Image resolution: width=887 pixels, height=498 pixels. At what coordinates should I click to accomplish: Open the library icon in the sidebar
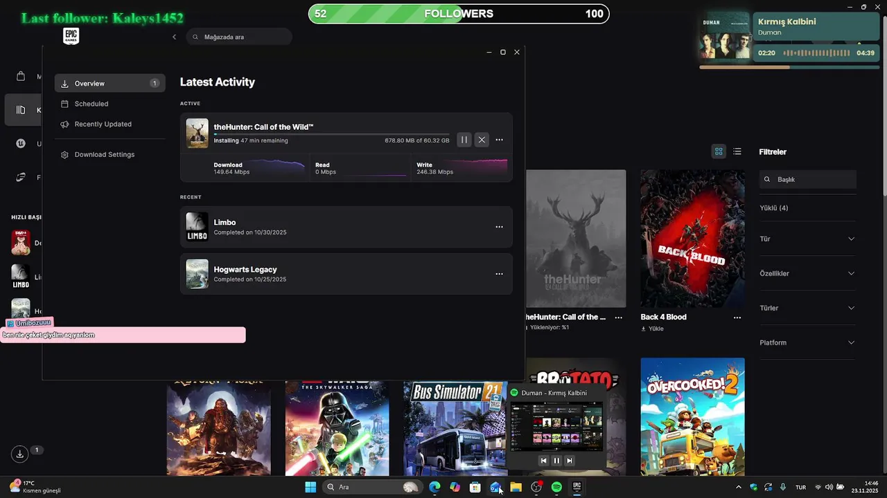point(21,110)
